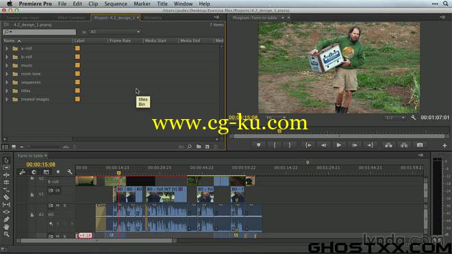
Task: Select the Pen tool
Action: click(x=6, y=219)
